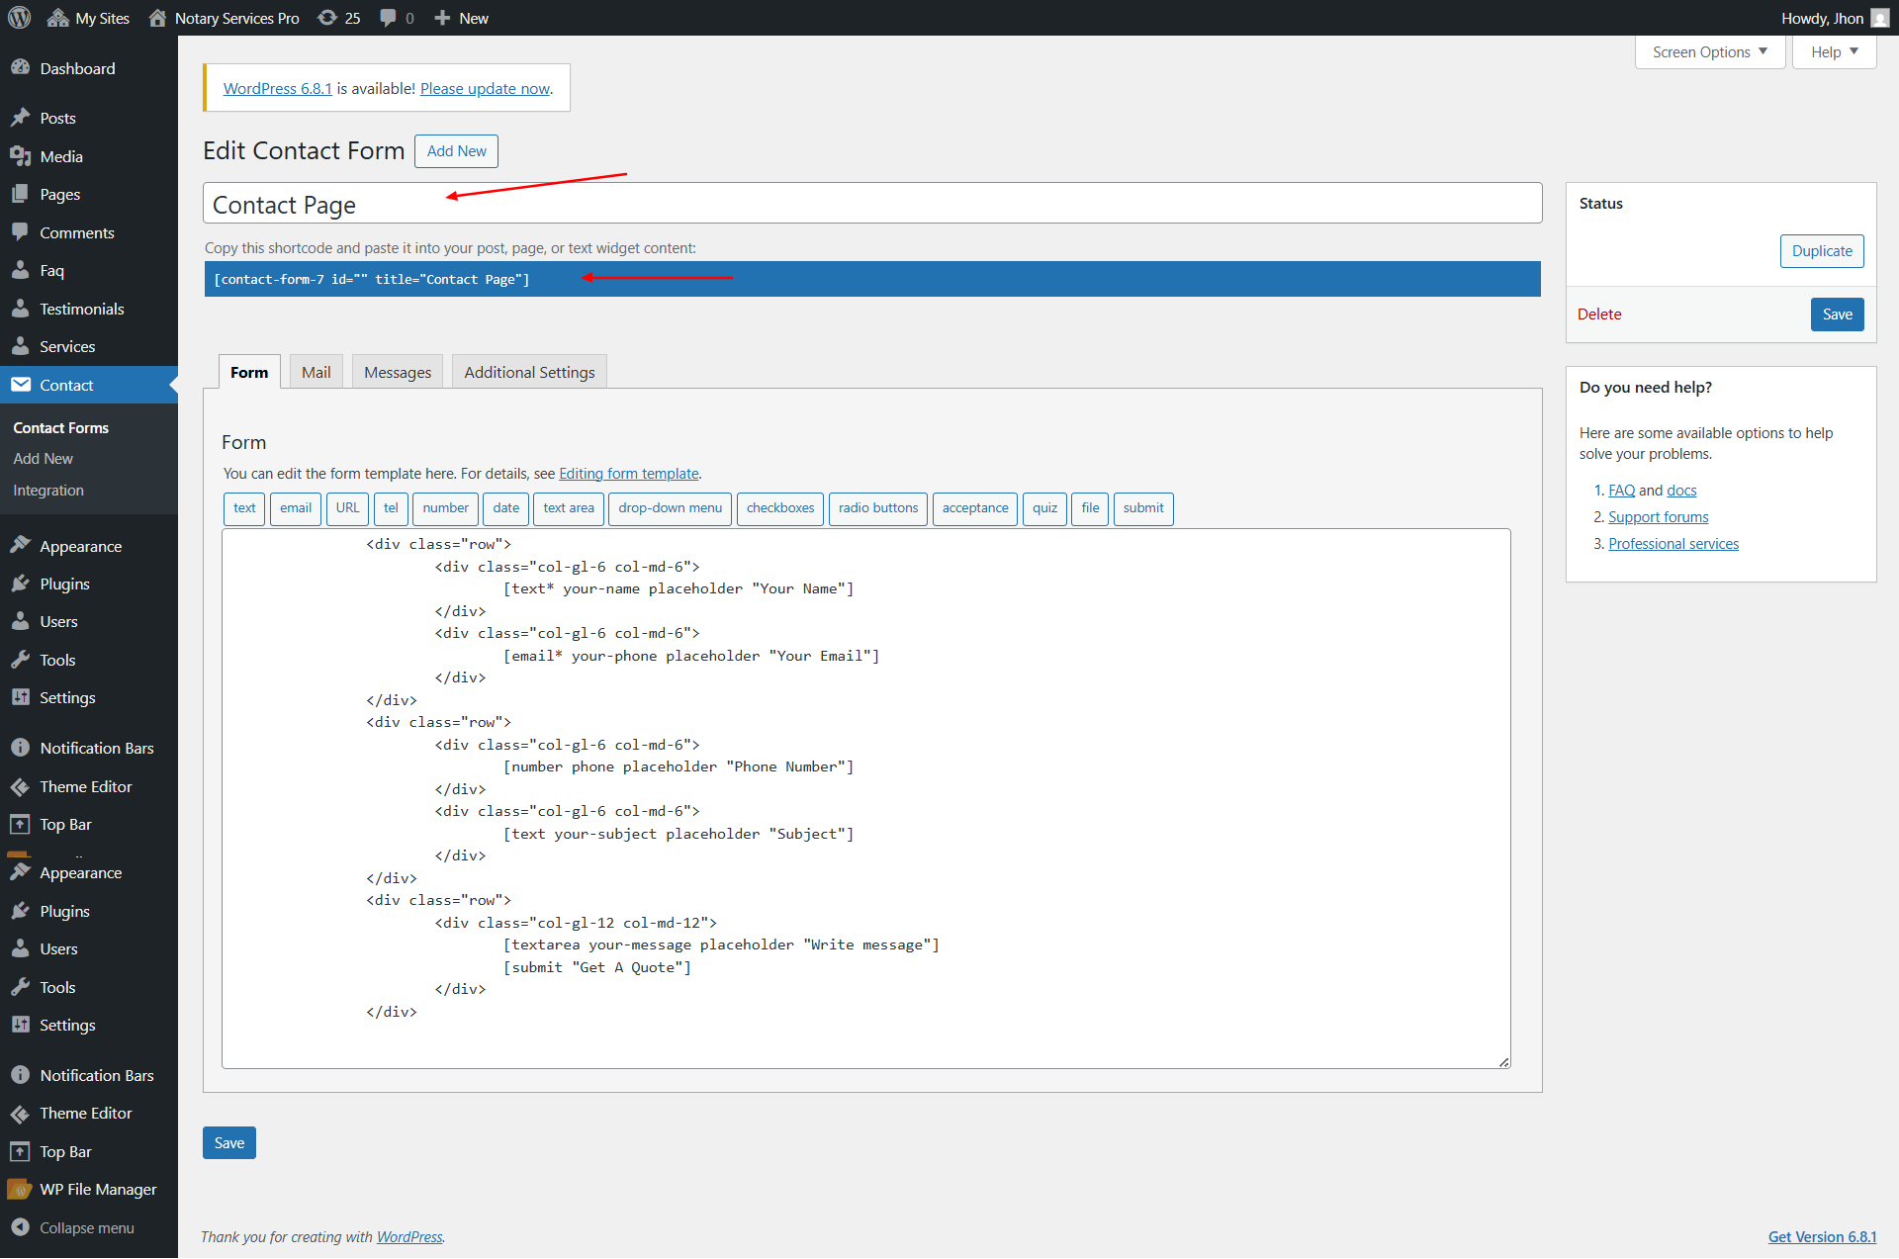Insert a text area tag
The width and height of the screenshot is (1899, 1259).
(569, 508)
